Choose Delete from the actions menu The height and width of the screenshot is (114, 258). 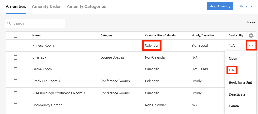click(x=234, y=106)
